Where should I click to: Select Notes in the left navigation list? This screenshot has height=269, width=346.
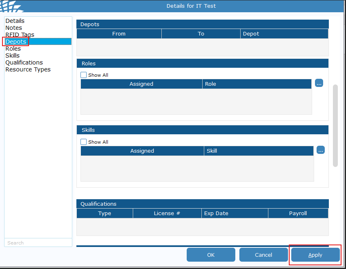[x=14, y=28]
